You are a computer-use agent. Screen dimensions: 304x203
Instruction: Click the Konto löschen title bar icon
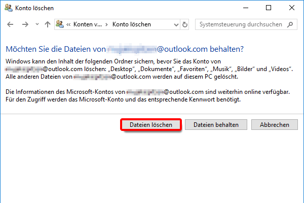[x=9, y=8]
